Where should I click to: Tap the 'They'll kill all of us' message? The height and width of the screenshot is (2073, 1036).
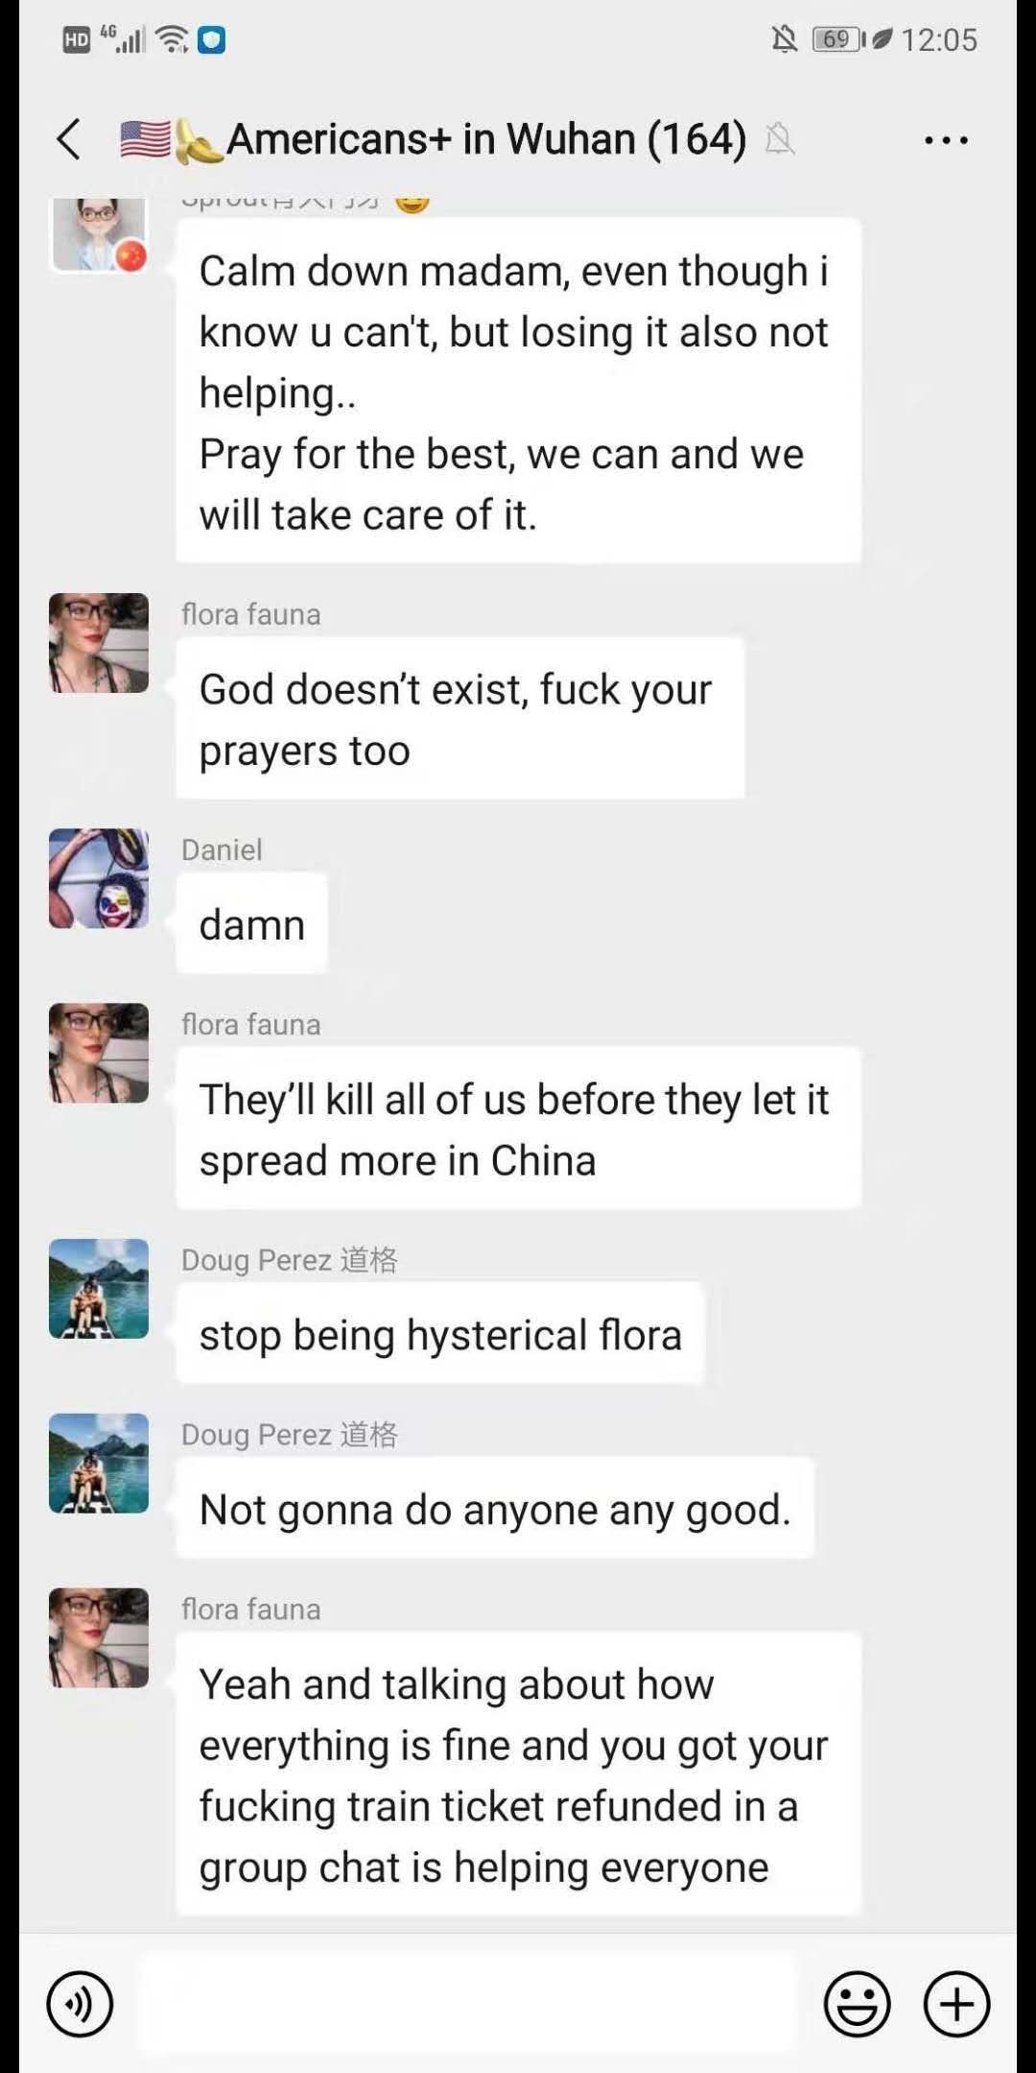click(x=518, y=1129)
